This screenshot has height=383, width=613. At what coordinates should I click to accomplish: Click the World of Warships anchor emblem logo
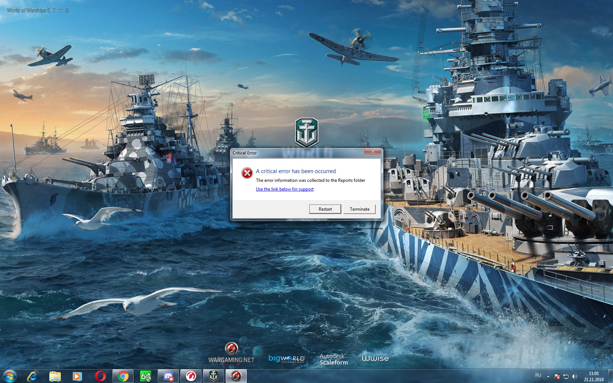click(x=307, y=132)
